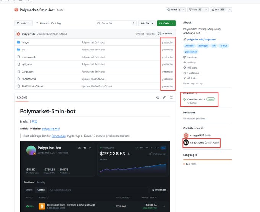Click Report repository
The image size is (260, 212).
point(193,83)
